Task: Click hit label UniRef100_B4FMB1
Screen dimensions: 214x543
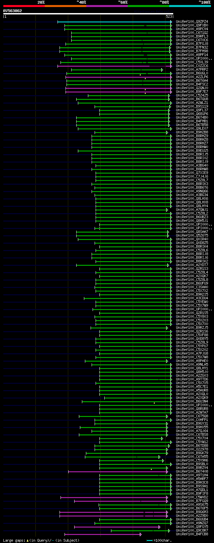Action: 192,121
